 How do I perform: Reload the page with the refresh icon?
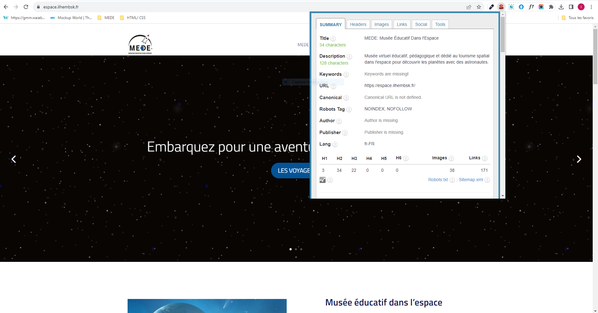click(26, 7)
